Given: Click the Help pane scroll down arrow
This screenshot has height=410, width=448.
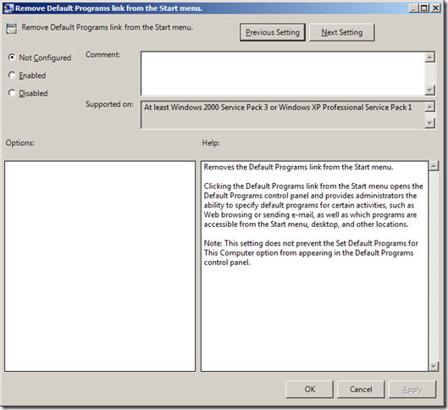Looking at the screenshot, I should [x=434, y=366].
